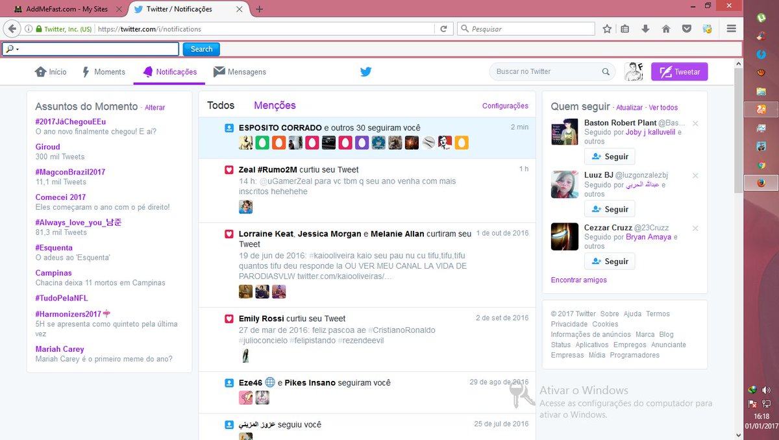Open the Baston Robert Plant profile picture

565,132
